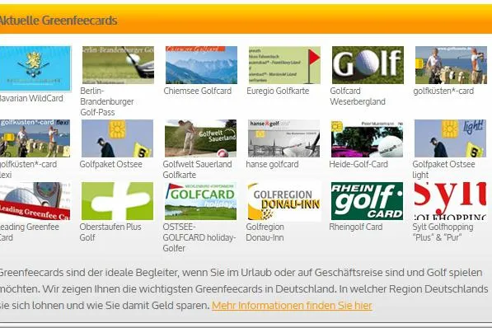Viewport: 492px width, 328px height.
Task: Click the green Oberstaufen Plus logo image
Action: [x=117, y=201]
